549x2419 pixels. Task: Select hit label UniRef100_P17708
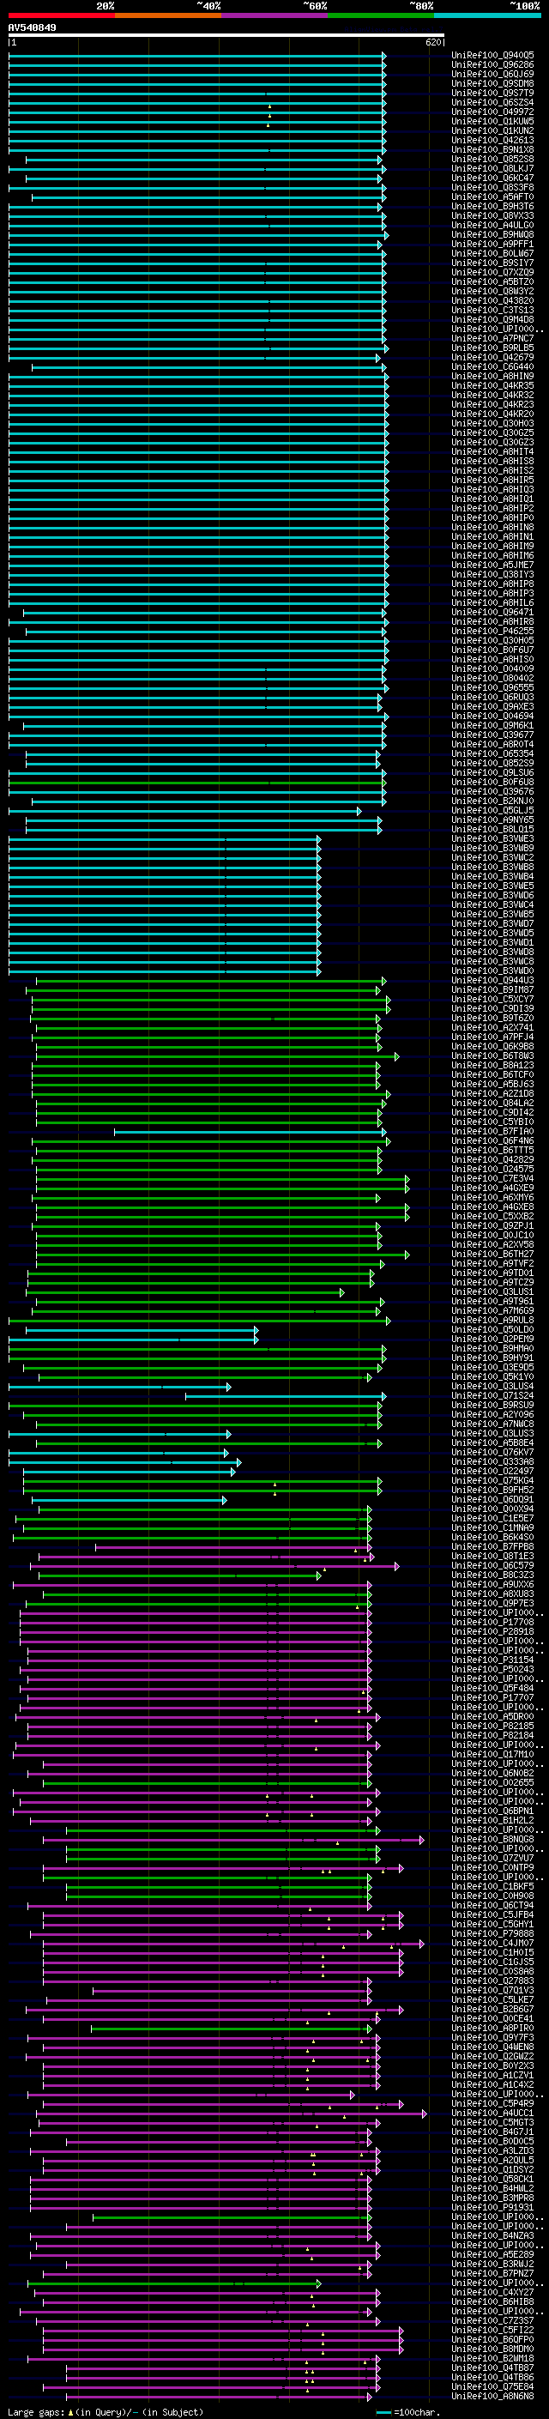492,1622
